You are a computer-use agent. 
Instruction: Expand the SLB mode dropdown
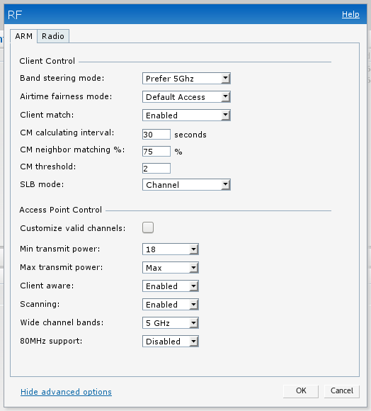pyautogui.click(x=186, y=184)
